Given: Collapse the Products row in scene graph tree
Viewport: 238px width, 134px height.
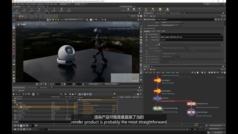Looking at the screenshot, I should pyautogui.click(x=17, y=105).
